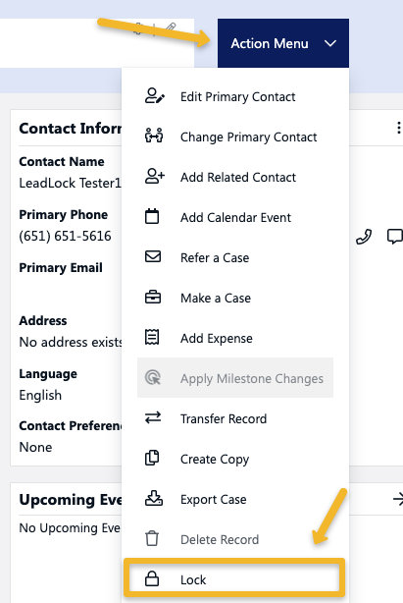Click the chevron arrow on Action Menu
The image size is (403, 603).
tap(330, 43)
